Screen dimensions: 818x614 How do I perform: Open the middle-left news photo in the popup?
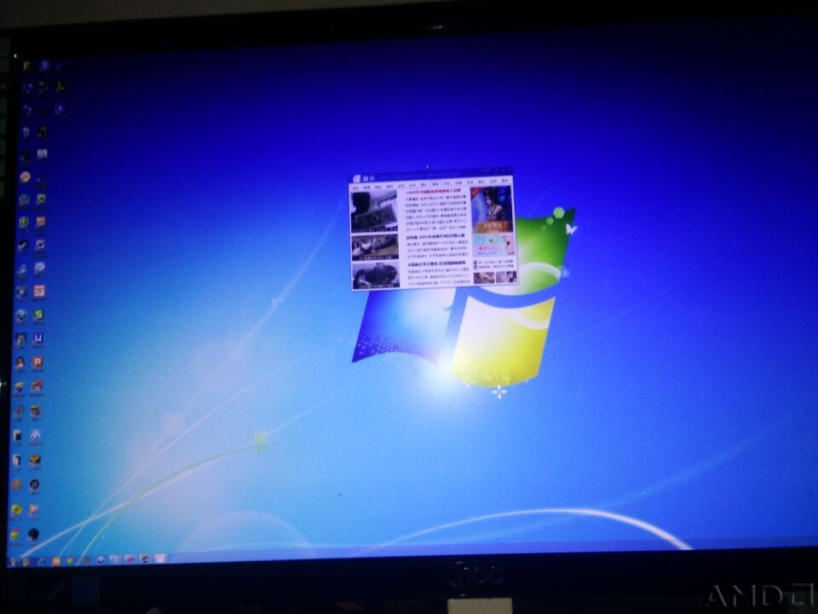[x=375, y=247]
